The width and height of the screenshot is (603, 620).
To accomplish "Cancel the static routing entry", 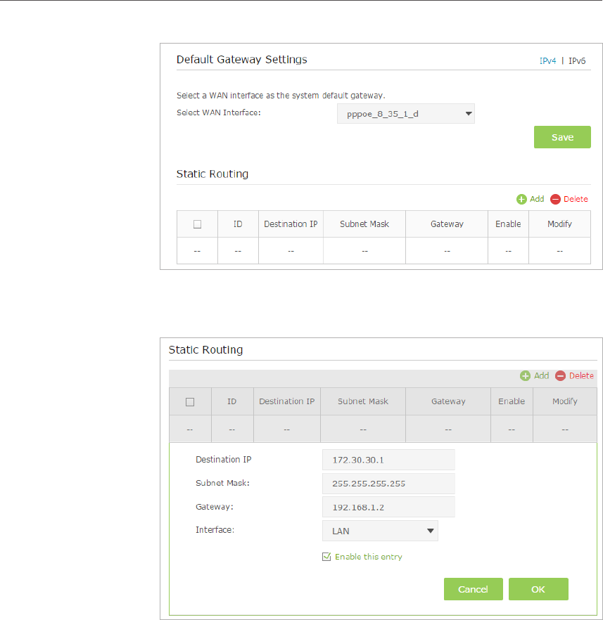I will click(473, 589).
